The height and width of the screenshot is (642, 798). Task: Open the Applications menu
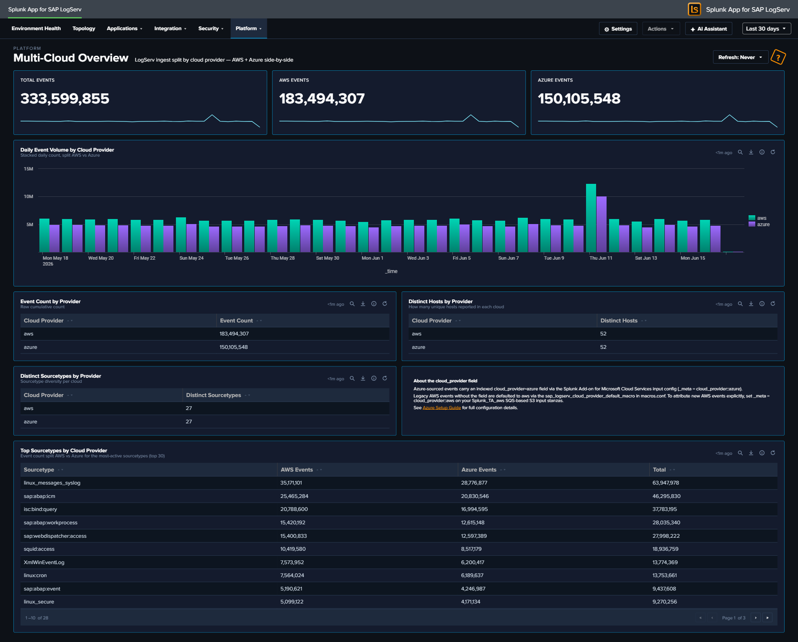click(124, 28)
